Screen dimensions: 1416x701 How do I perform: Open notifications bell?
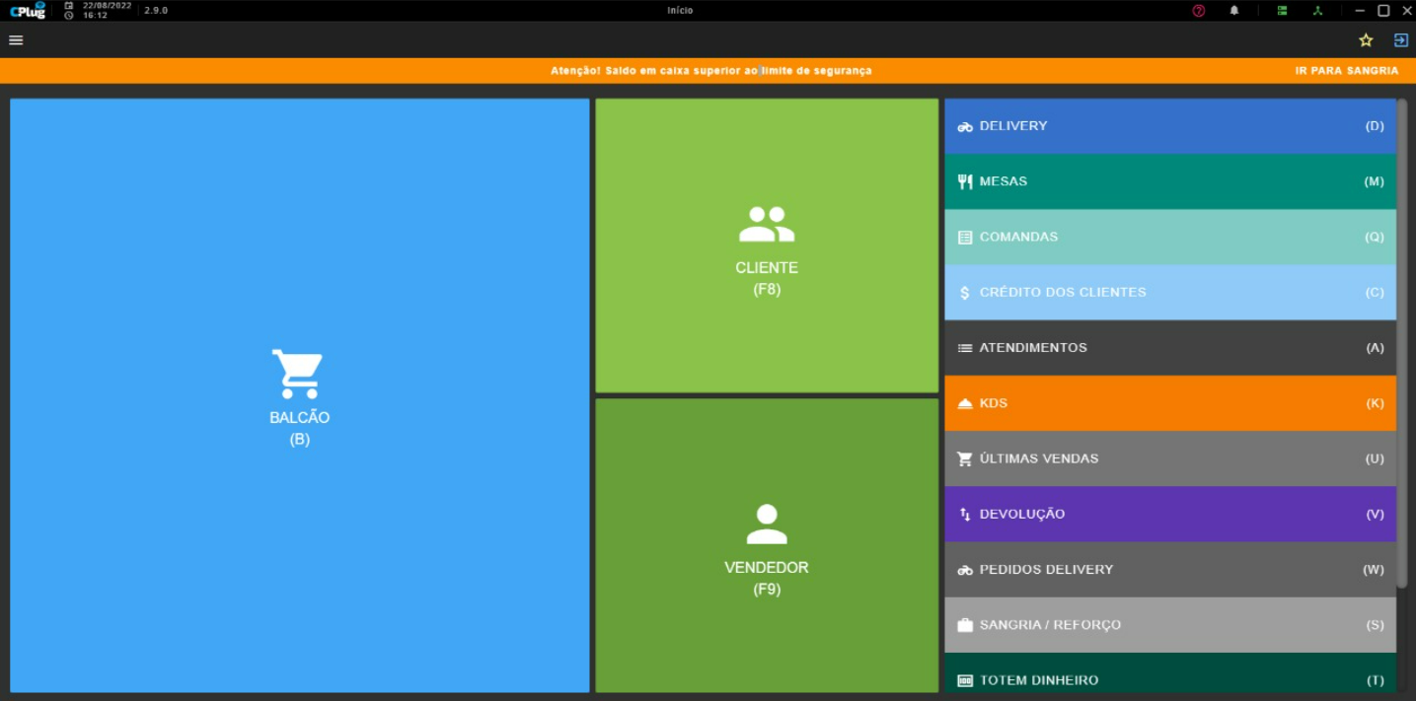(x=1234, y=11)
